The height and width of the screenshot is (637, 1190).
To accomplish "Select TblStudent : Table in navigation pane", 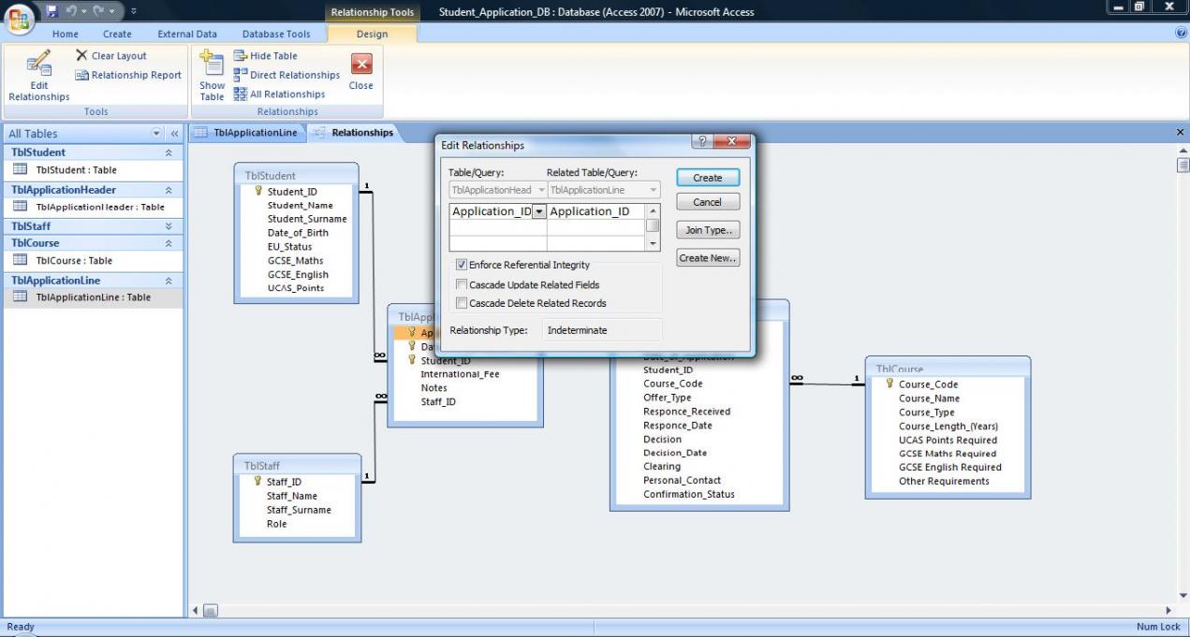I will [94, 170].
